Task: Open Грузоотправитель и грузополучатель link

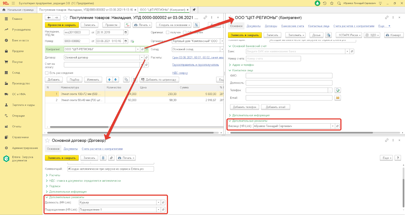Action: 195,65
